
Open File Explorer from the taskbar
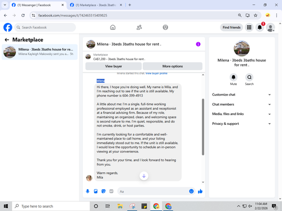pyautogui.click(x=120, y=206)
